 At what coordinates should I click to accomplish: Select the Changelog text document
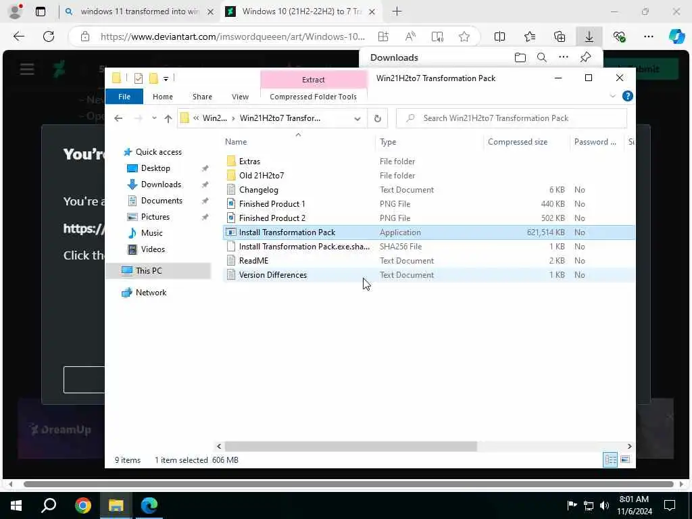[x=259, y=190]
